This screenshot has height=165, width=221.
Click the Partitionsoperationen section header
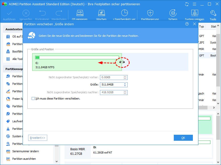pos(14,69)
